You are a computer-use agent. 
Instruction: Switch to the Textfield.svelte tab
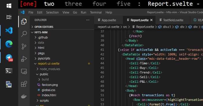[x=173, y=20]
